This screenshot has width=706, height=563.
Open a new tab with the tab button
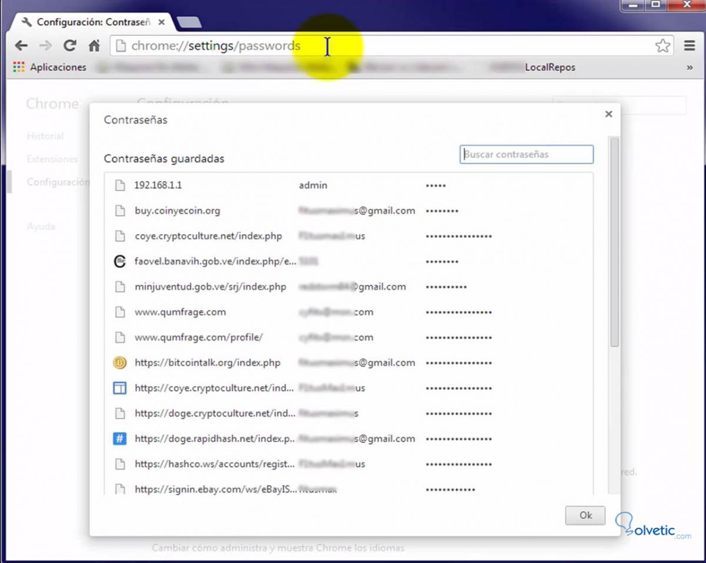tap(189, 22)
